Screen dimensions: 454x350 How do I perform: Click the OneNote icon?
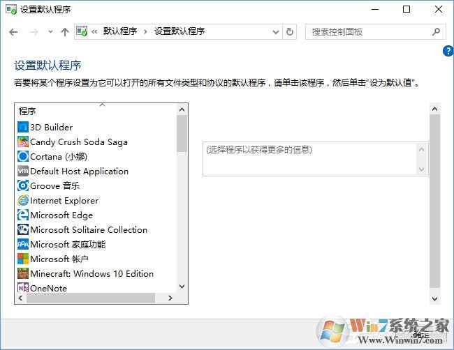(23, 288)
